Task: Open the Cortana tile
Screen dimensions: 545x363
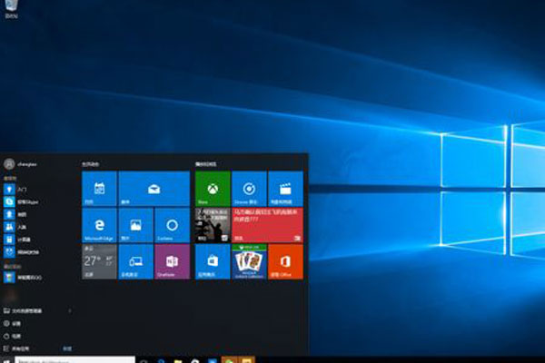Action: pos(172,226)
